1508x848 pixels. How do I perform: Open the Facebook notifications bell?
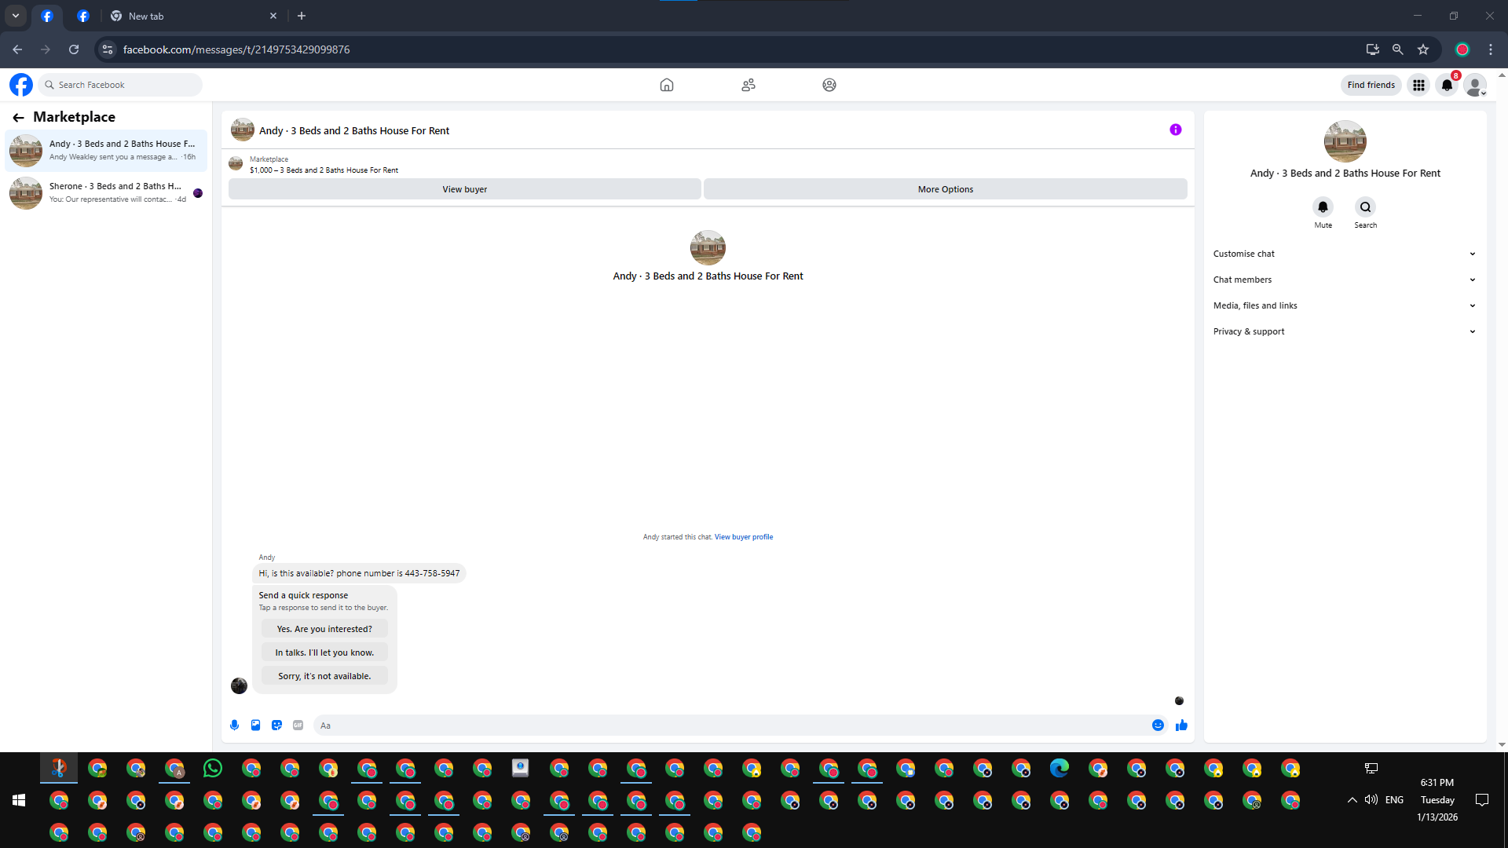(x=1447, y=85)
